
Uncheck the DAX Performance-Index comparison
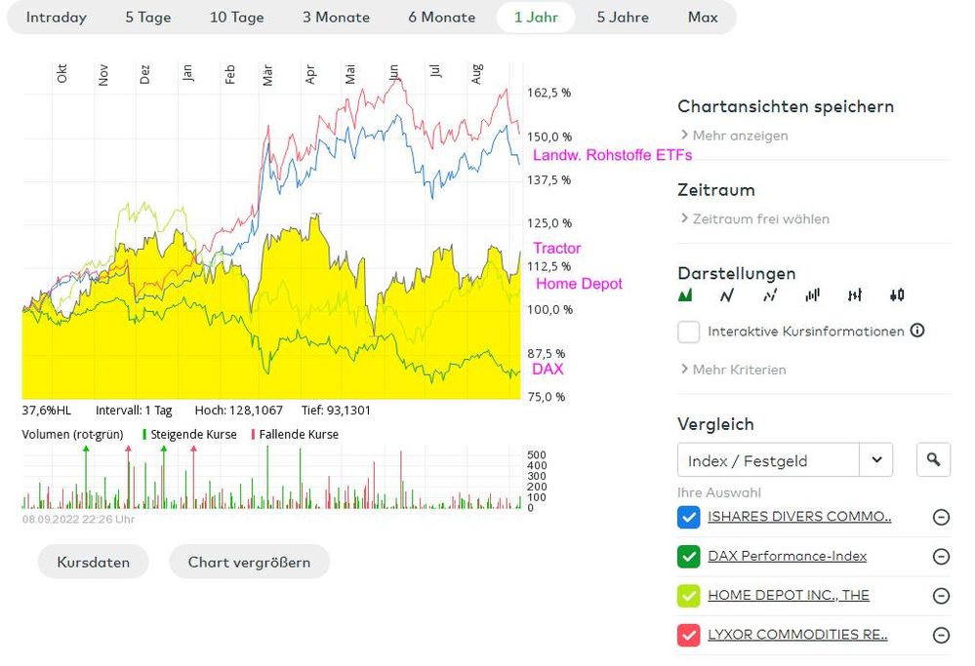(x=688, y=557)
